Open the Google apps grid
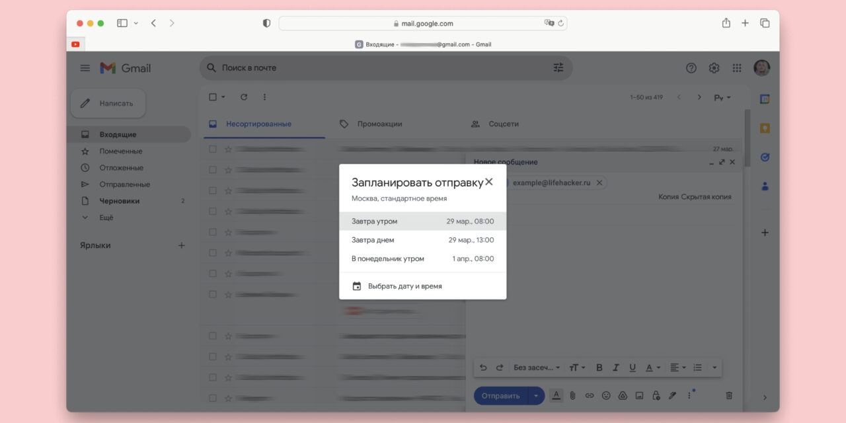The height and width of the screenshot is (423, 846). click(736, 67)
